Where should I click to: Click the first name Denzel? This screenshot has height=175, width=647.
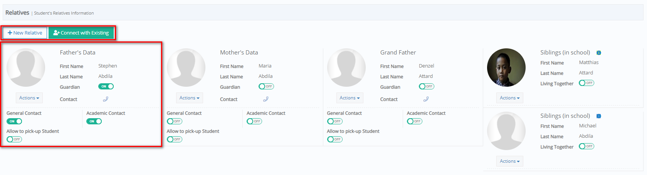pyautogui.click(x=427, y=66)
